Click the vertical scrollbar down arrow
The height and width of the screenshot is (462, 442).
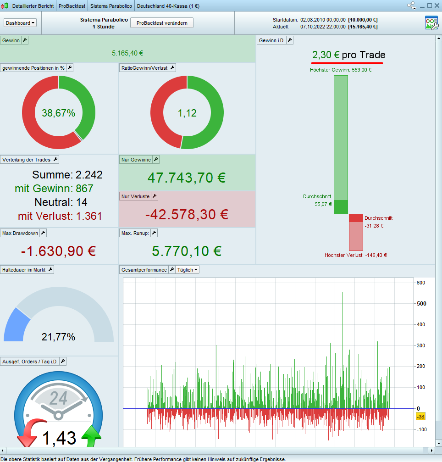[x=438, y=444]
